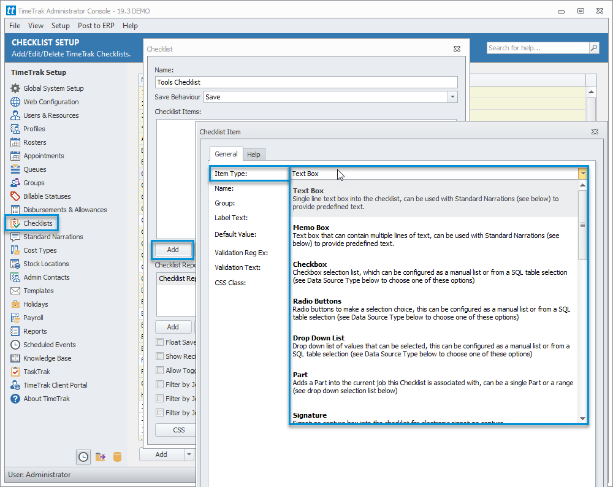This screenshot has width=613, height=487.
Task: Choose Text Box from Item Type list
Action: tap(433, 199)
